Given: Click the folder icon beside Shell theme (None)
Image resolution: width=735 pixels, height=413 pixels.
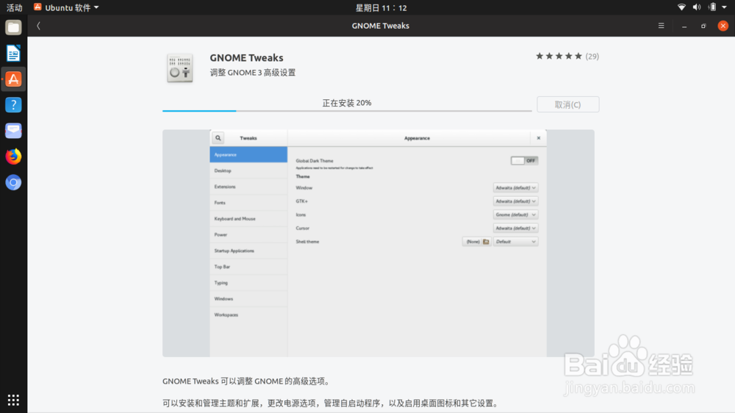Looking at the screenshot, I should click(486, 242).
